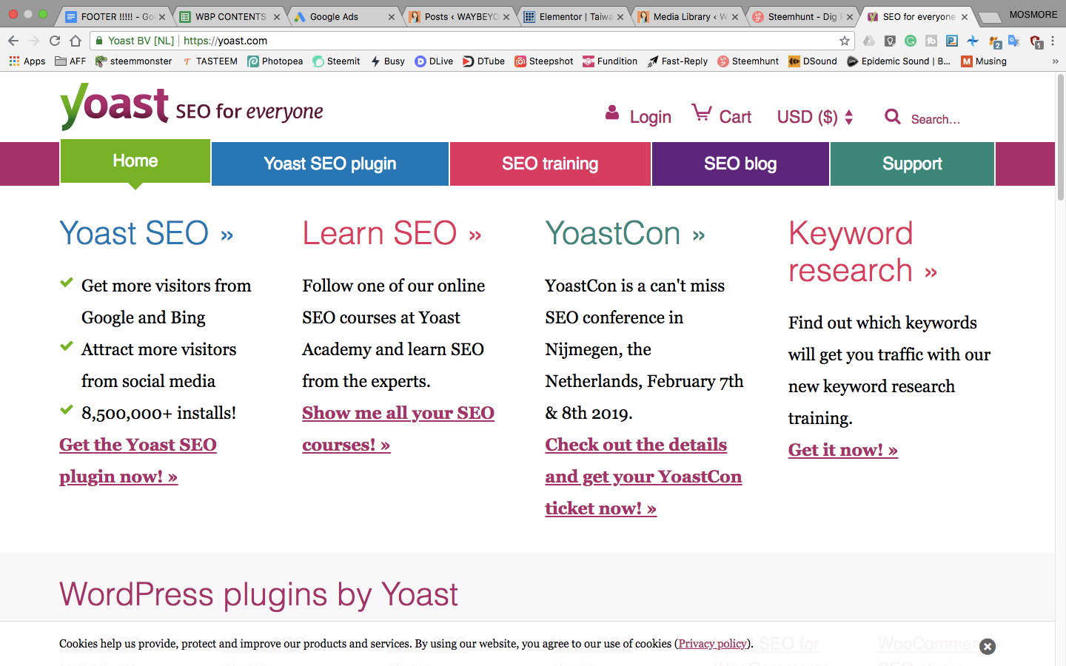
Task: Open the Keyword research » heading link
Action: [x=862, y=252]
